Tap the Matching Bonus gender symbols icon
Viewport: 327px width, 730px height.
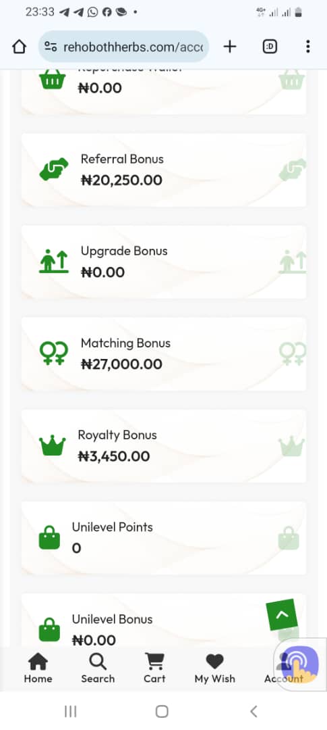54,354
